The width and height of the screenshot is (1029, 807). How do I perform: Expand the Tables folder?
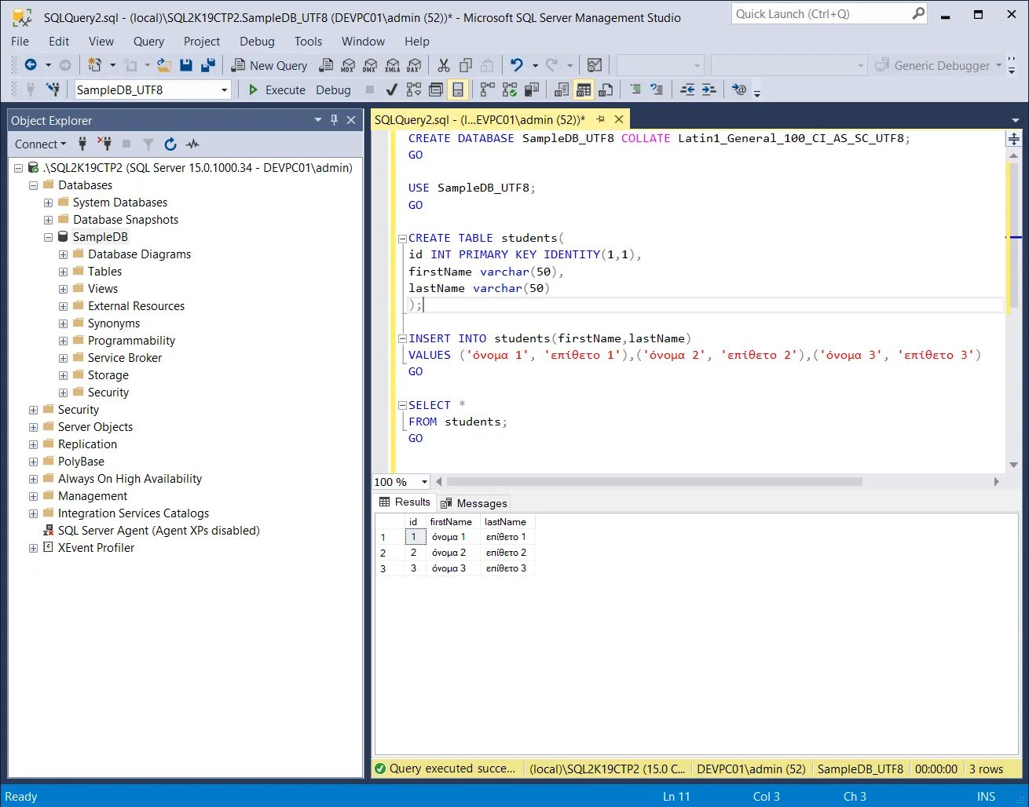(64, 272)
